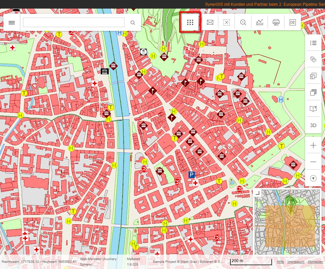The image size is (325, 269).
Task: Open the Impressum footer link
Action: click(296, 262)
